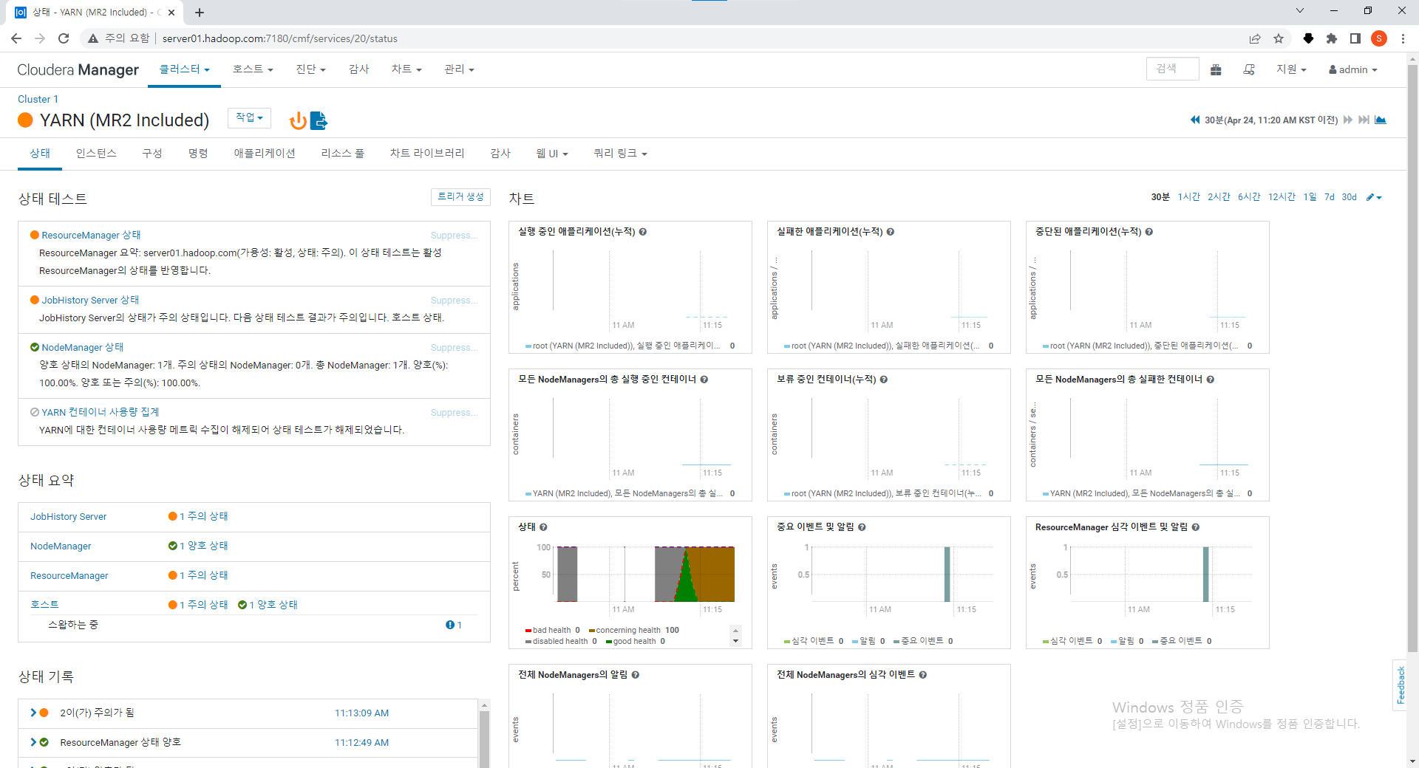The height and width of the screenshot is (768, 1419).
Task: Open the parcels gift box icon
Action: pos(1216,69)
